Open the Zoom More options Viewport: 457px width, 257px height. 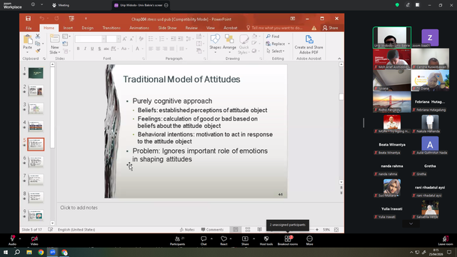[x=309, y=241]
